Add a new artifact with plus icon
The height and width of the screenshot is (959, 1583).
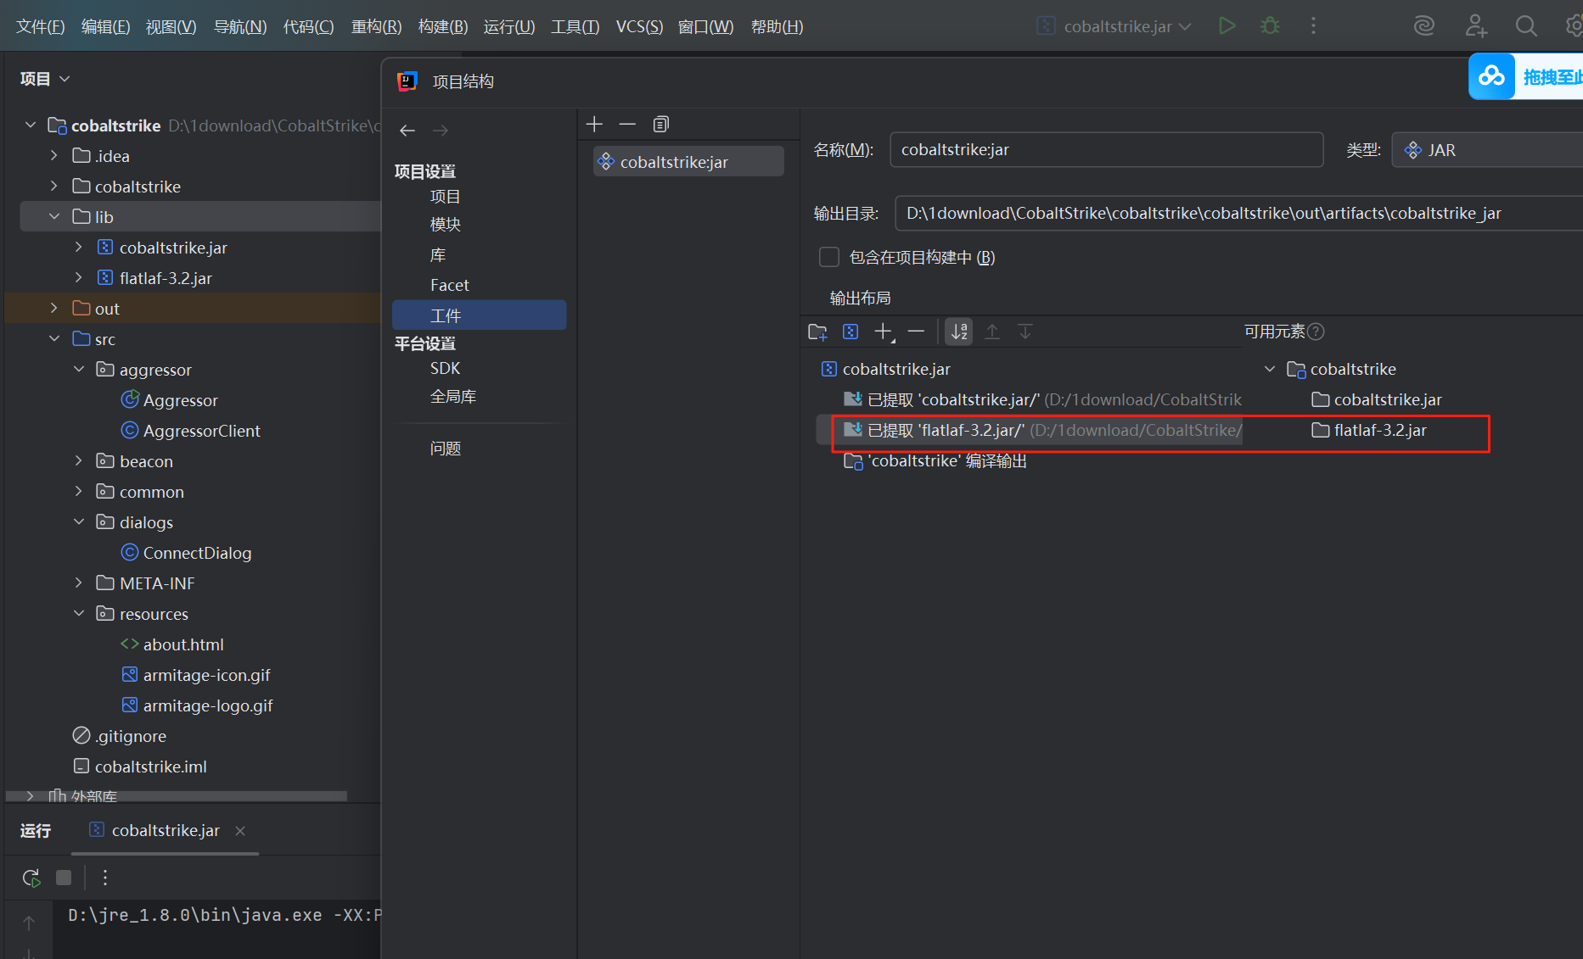click(594, 125)
